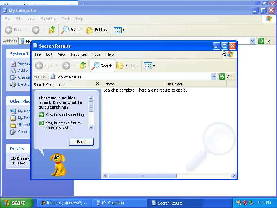Open View menu in Search Results window
Viewport: 277px width, 208px height.
click(x=62, y=54)
